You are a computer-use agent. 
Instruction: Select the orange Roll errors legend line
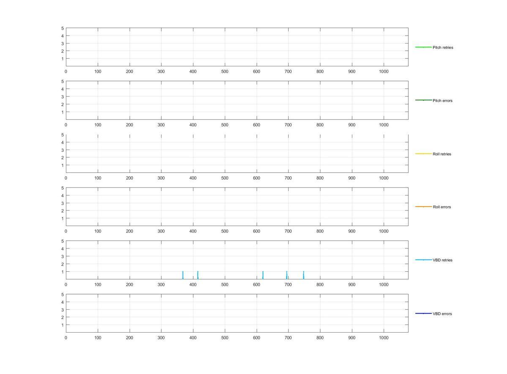(x=423, y=207)
